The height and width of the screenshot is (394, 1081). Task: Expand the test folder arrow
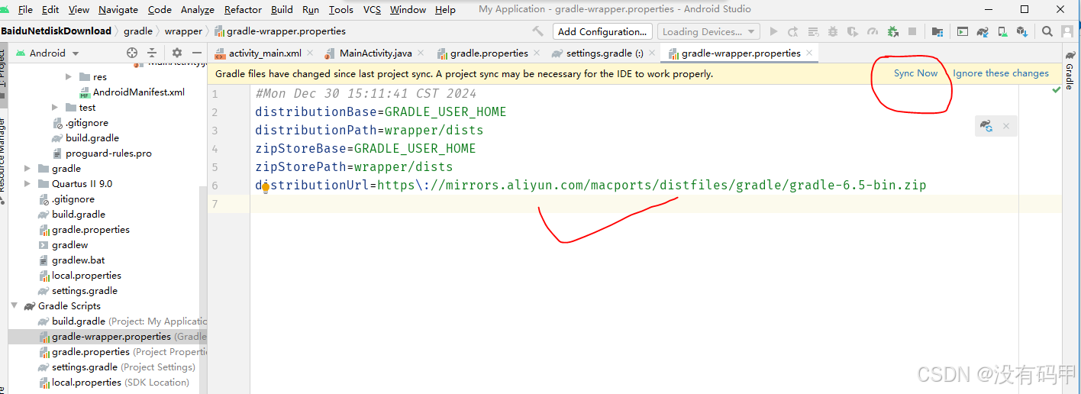pos(54,108)
